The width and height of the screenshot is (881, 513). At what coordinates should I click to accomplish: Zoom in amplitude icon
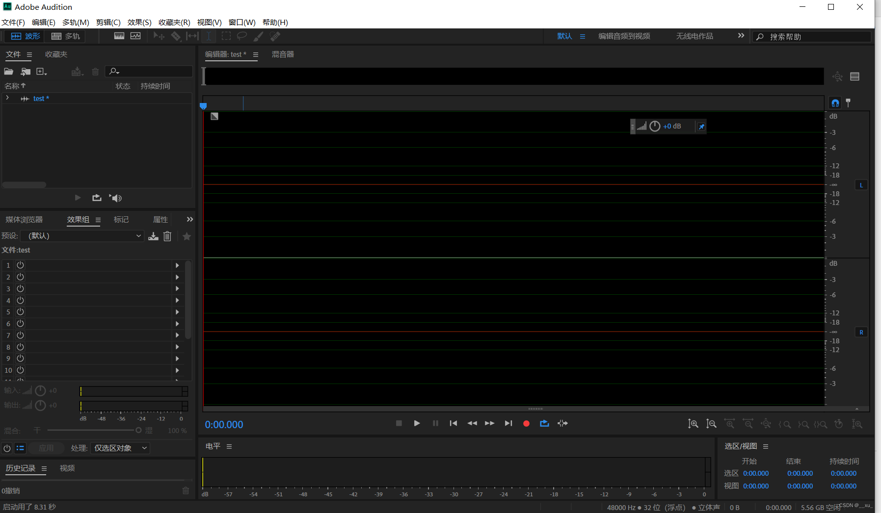coord(693,424)
